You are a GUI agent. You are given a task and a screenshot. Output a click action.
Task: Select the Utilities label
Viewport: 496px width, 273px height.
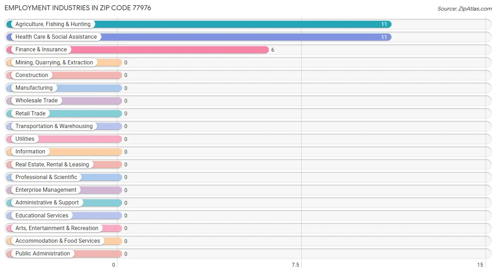pos(25,139)
